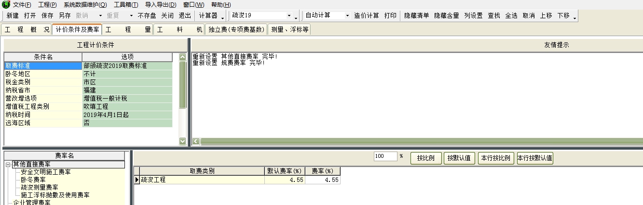
Task: Click 另存 toolbar button
Action: [x=65, y=15]
